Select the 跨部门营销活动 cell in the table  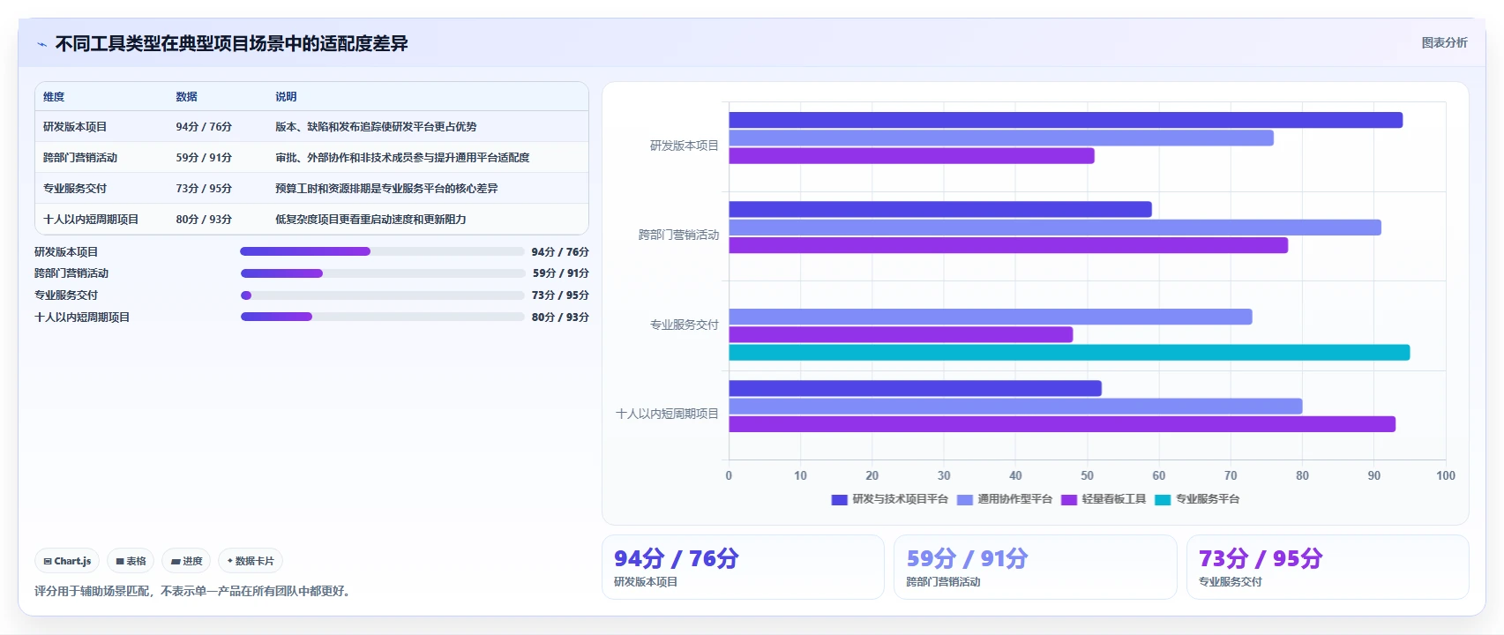(x=80, y=158)
